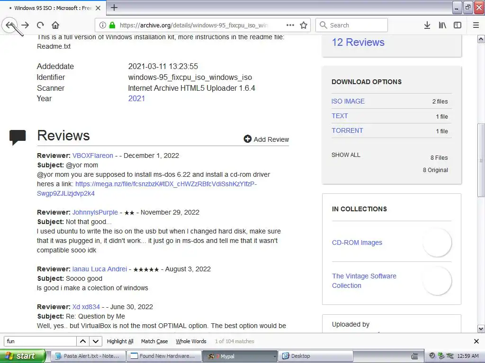
Task: Open page actions three-dot menu
Action: [x=290, y=25]
